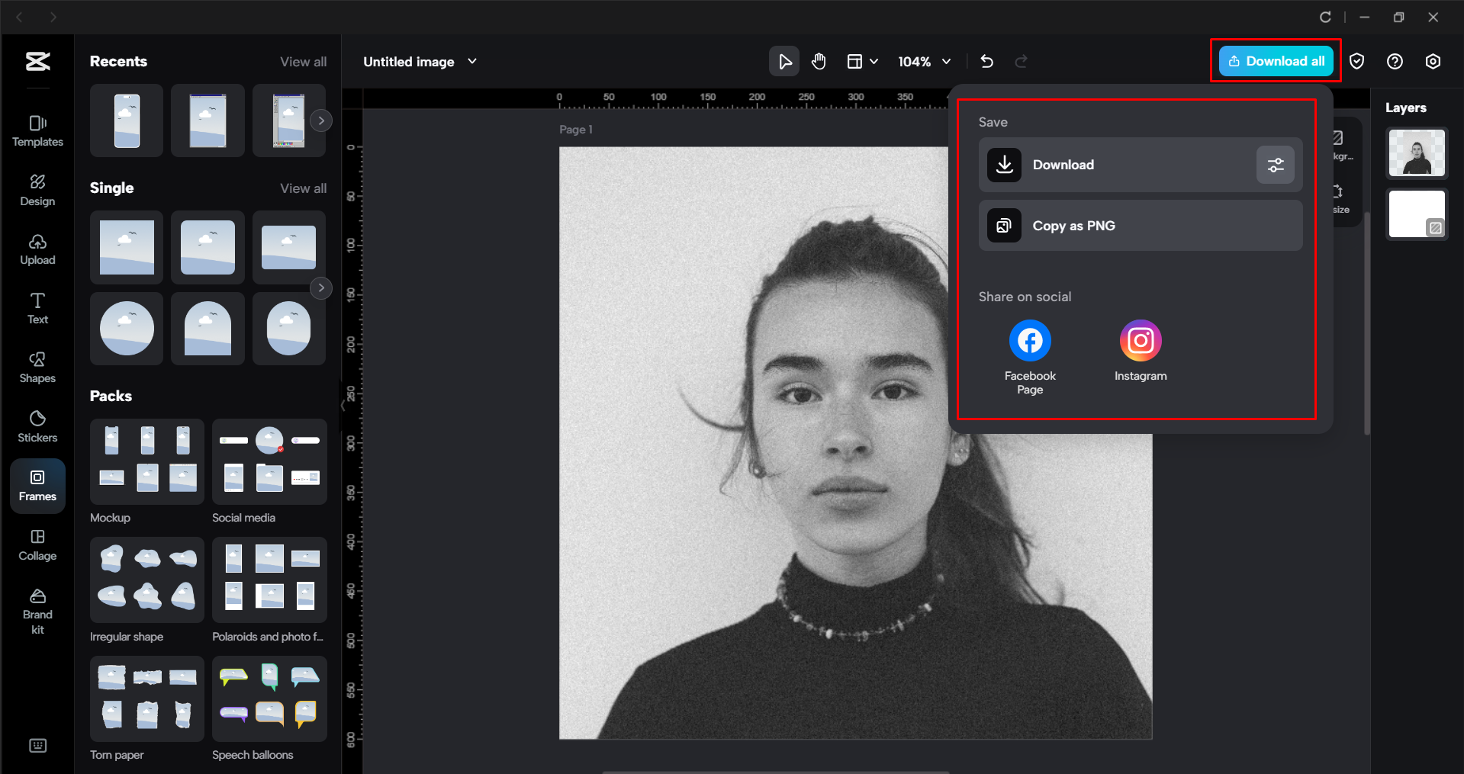The height and width of the screenshot is (774, 1464).
Task: Click the Download all button
Action: (x=1276, y=61)
